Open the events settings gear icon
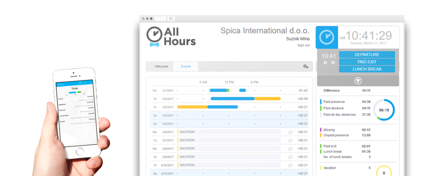Viewport: 436px width, 176px height. point(306,67)
